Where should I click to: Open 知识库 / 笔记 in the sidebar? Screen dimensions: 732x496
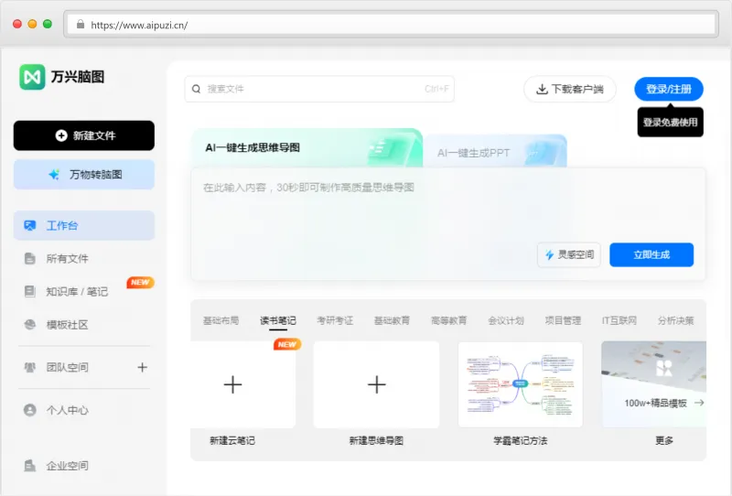pyautogui.click(x=84, y=291)
